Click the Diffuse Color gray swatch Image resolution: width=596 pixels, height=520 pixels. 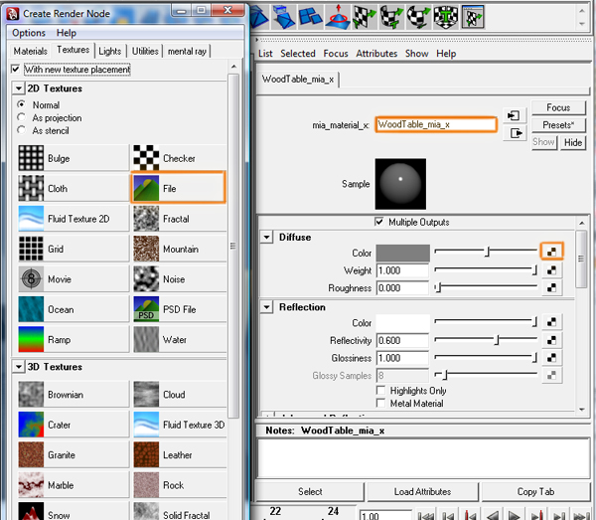403,253
